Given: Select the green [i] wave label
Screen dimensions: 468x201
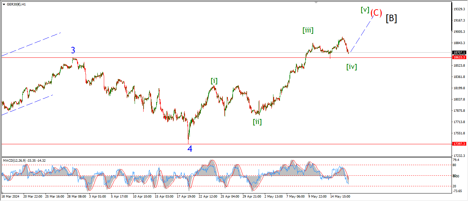Looking at the screenshot, I should coord(214,81).
